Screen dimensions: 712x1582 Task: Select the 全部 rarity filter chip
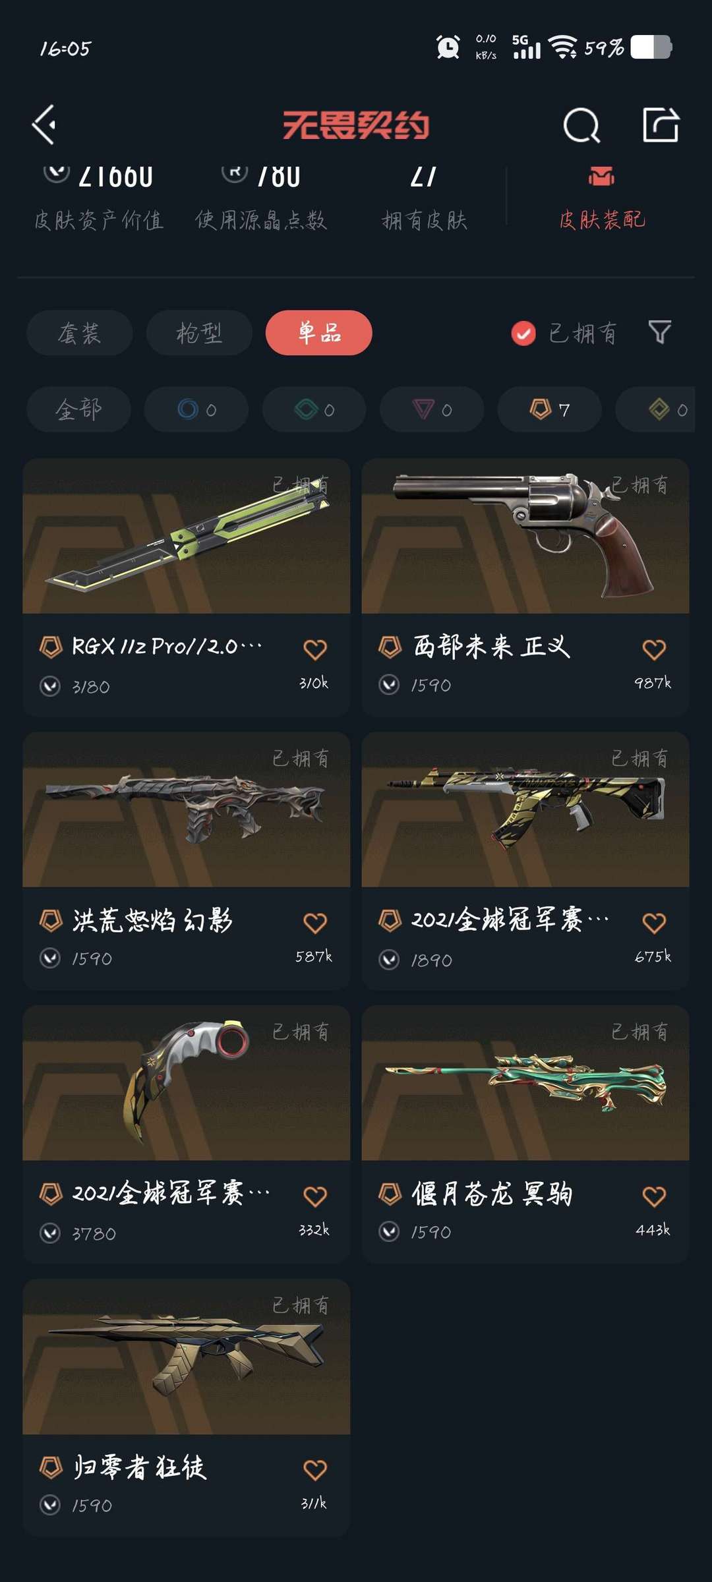(x=78, y=409)
